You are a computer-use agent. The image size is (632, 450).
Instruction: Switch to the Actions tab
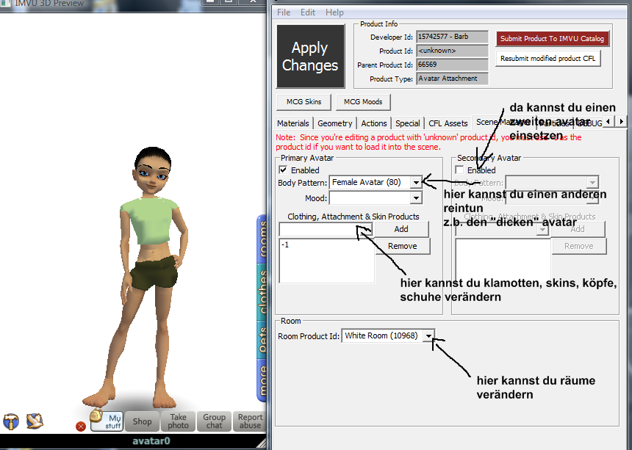click(x=374, y=123)
